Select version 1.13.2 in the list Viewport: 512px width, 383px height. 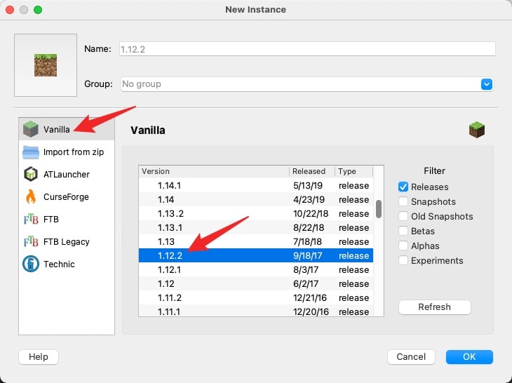[x=256, y=213]
